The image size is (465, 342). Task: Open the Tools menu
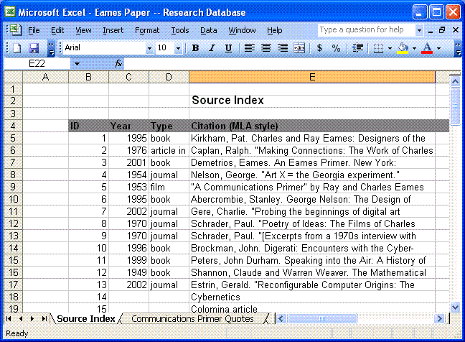click(180, 30)
